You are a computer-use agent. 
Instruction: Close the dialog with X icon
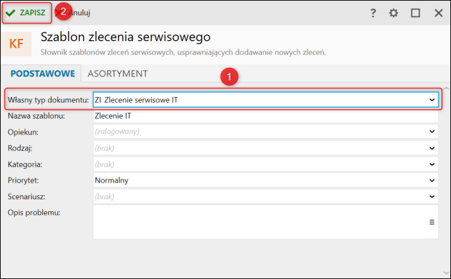tap(438, 13)
